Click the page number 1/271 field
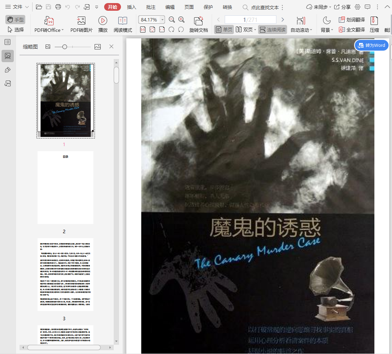Viewport: 392px width, 354px height. [250, 20]
